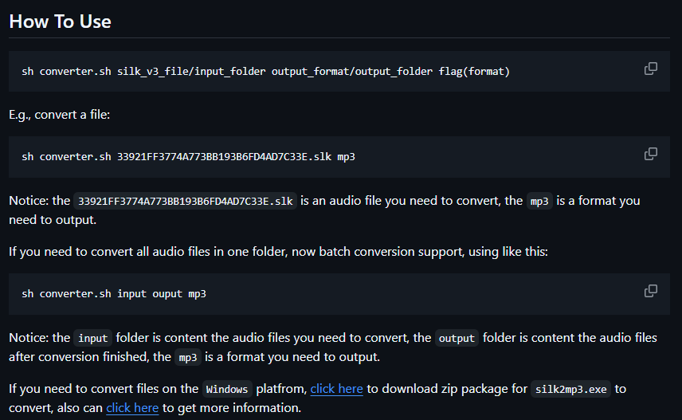The width and height of the screenshot is (682, 420).
Task: Copy the single .slk file conversion command
Action: coord(651,154)
